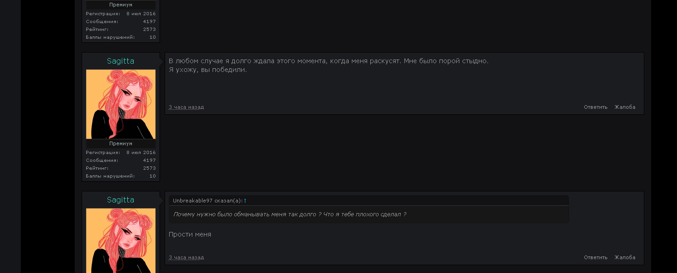This screenshot has width=677, height=273.
Task: Open Sagitta's avatar beside the "Прости меня" post
Action: pyautogui.click(x=121, y=241)
